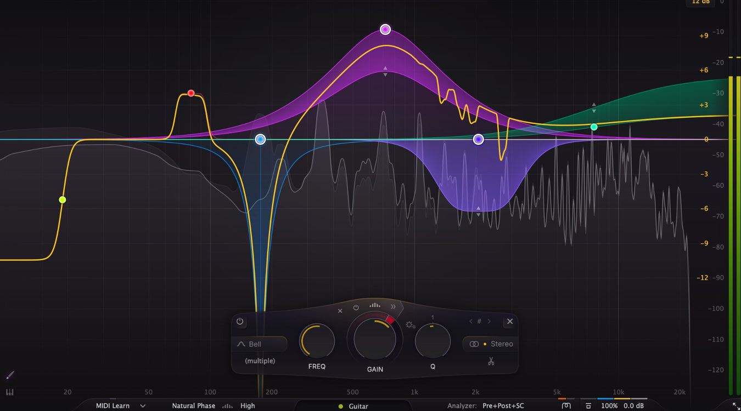The image size is (741, 411).
Task: Click the 200 frequency axis label
Action: [272, 392]
